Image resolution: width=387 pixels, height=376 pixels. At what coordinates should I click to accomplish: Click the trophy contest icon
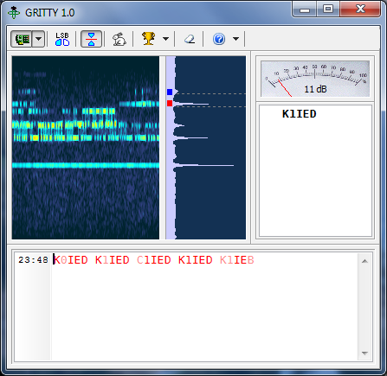[149, 39]
